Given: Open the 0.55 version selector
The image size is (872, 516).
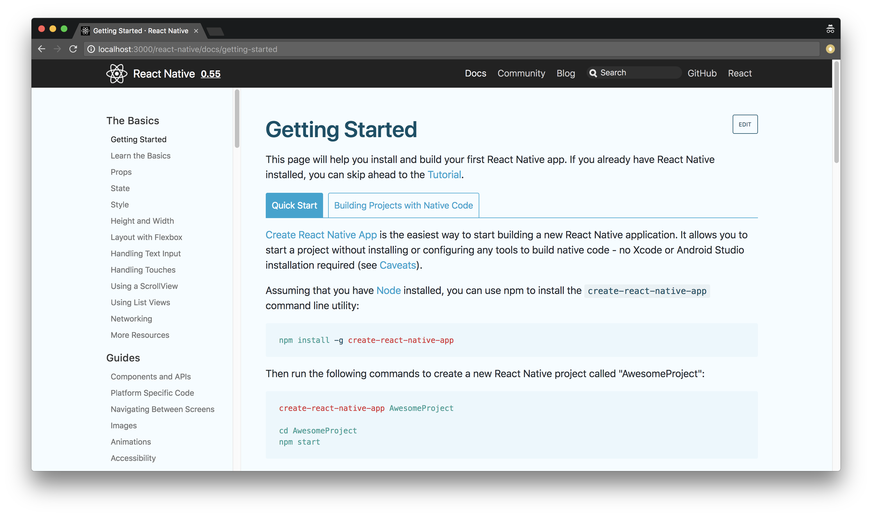Looking at the screenshot, I should (x=211, y=74).
